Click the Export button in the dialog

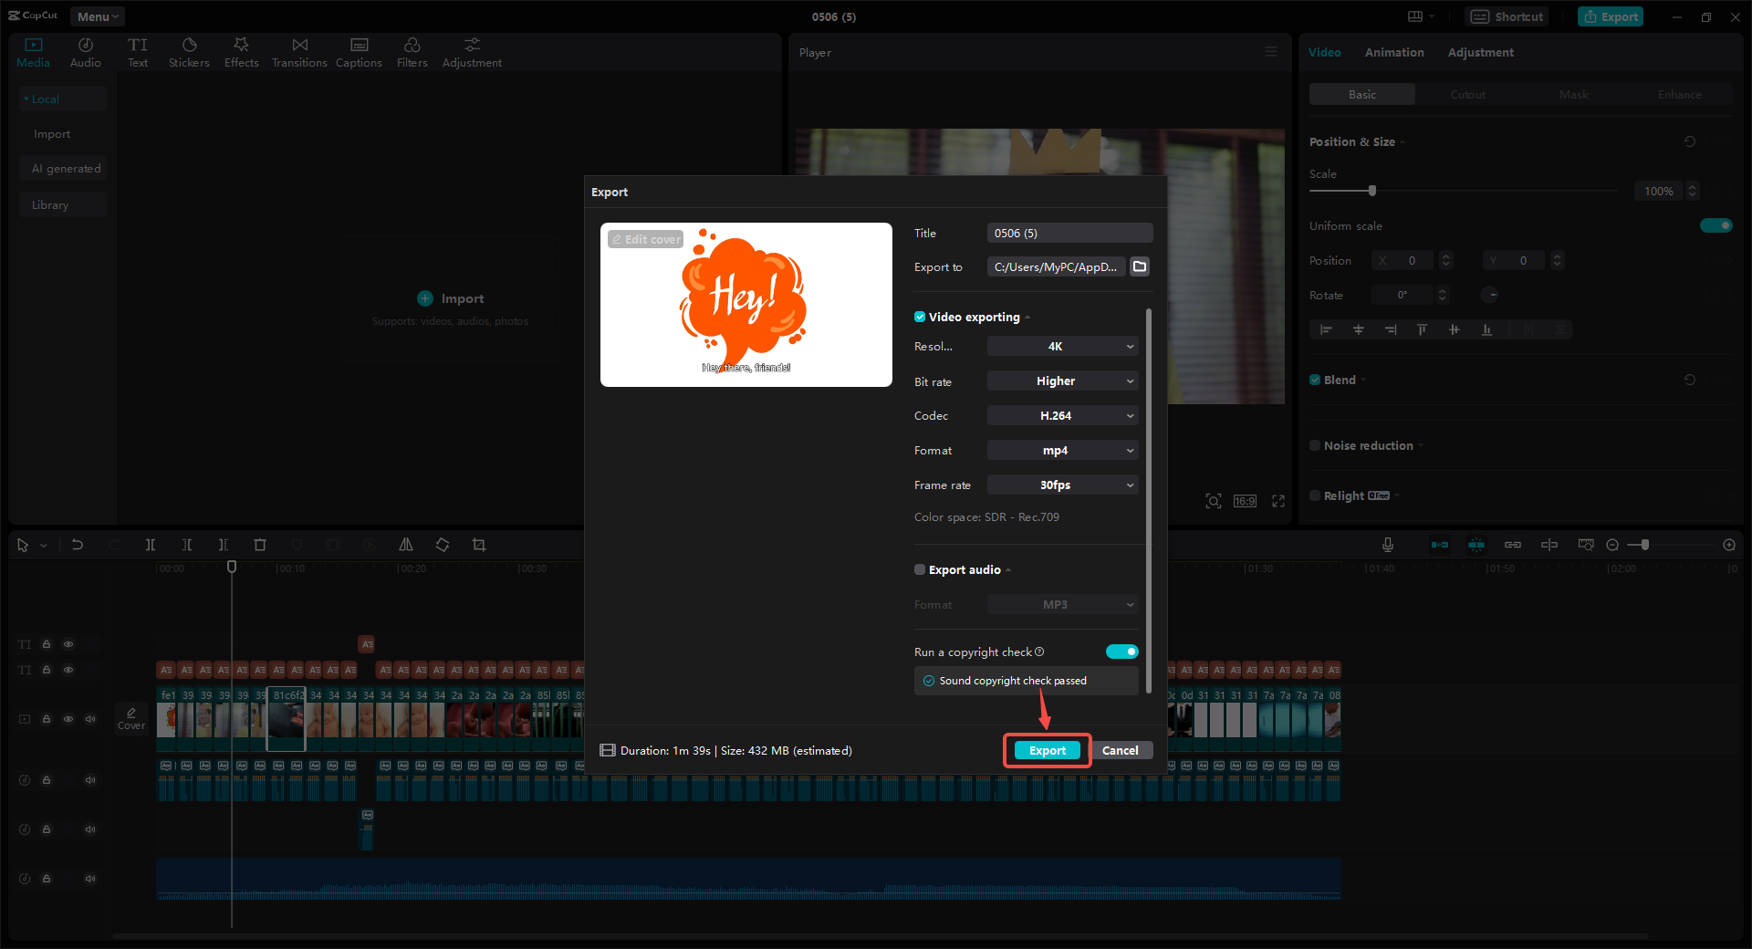click(x=1047, y=750)
